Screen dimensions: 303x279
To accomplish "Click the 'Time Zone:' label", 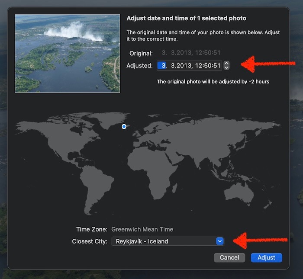I will point(92,229).
